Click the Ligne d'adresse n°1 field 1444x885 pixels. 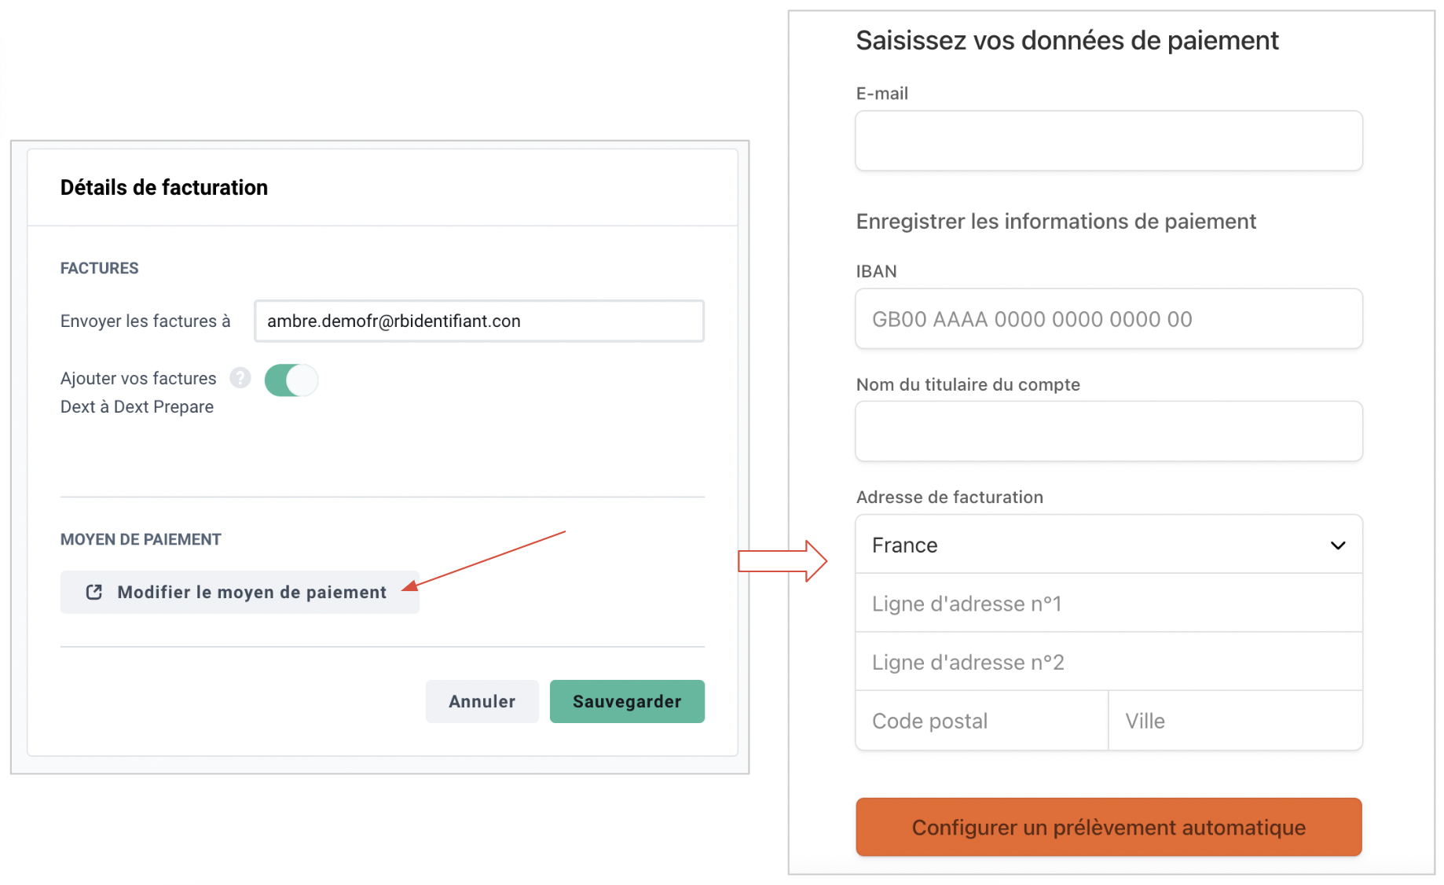[1109, 604]
